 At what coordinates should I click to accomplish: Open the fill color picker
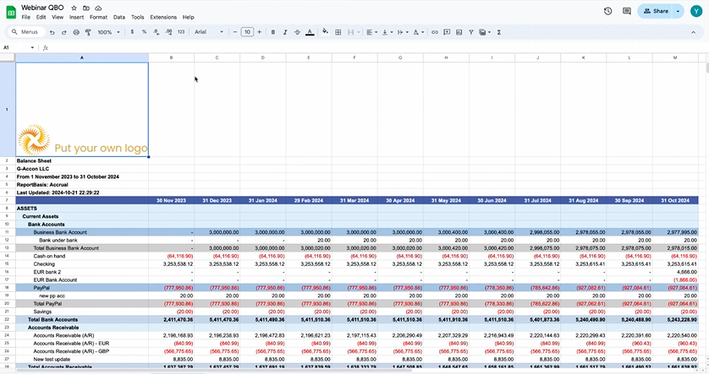325,32
